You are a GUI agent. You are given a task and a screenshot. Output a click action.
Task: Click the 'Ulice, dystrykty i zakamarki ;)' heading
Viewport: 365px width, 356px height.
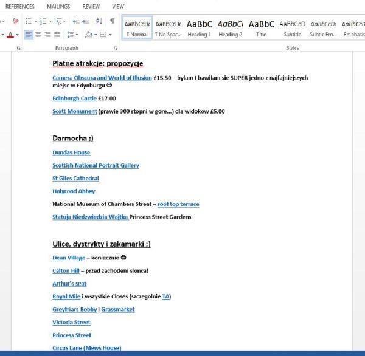[102, 244]
